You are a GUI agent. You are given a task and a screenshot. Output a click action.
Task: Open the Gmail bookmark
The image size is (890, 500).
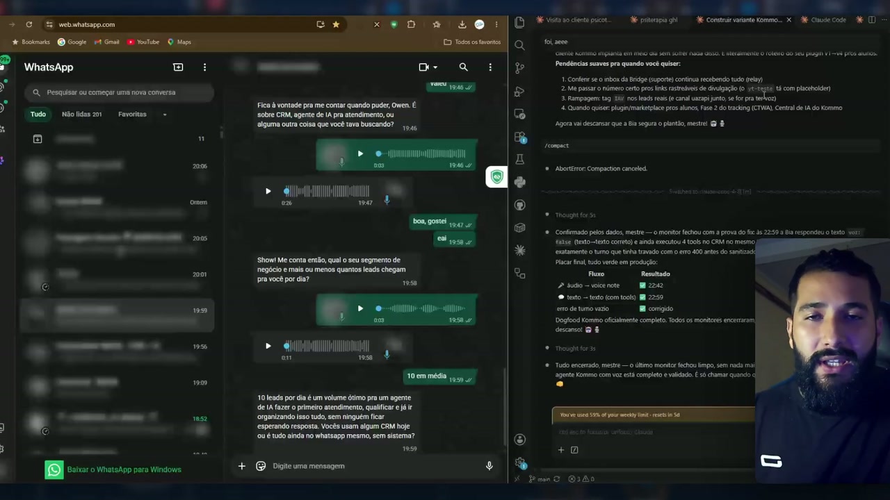[106, 42]
